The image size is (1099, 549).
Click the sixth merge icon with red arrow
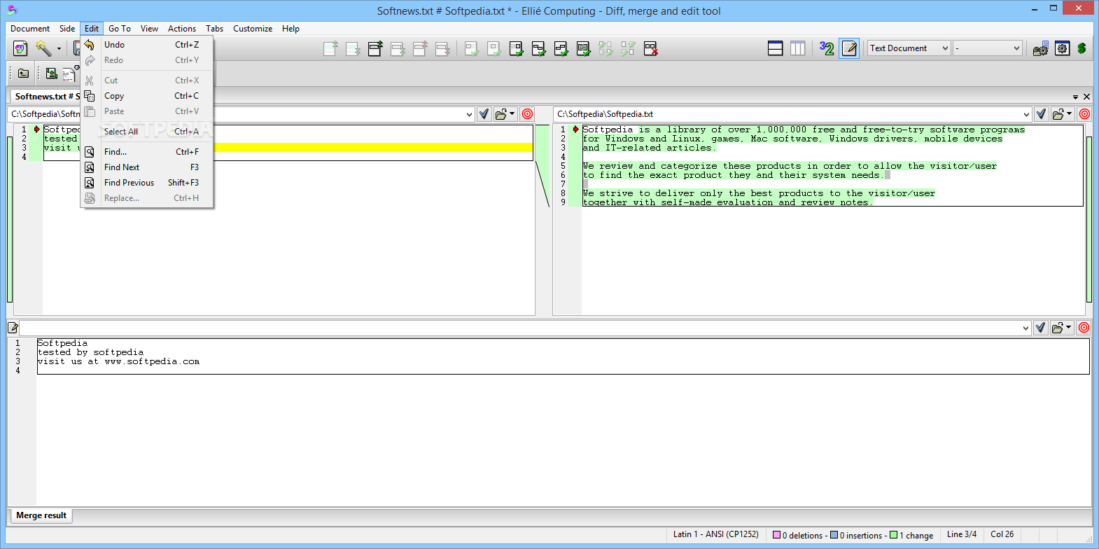coord(442,48)
